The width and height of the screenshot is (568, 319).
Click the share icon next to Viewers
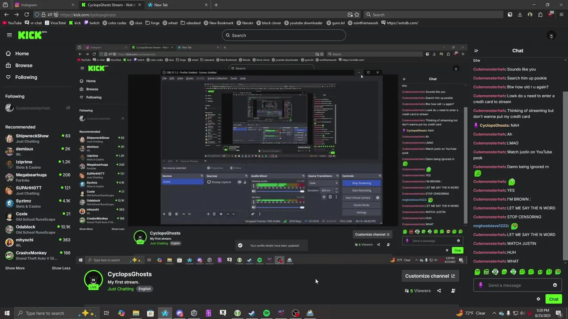[439, 291]
